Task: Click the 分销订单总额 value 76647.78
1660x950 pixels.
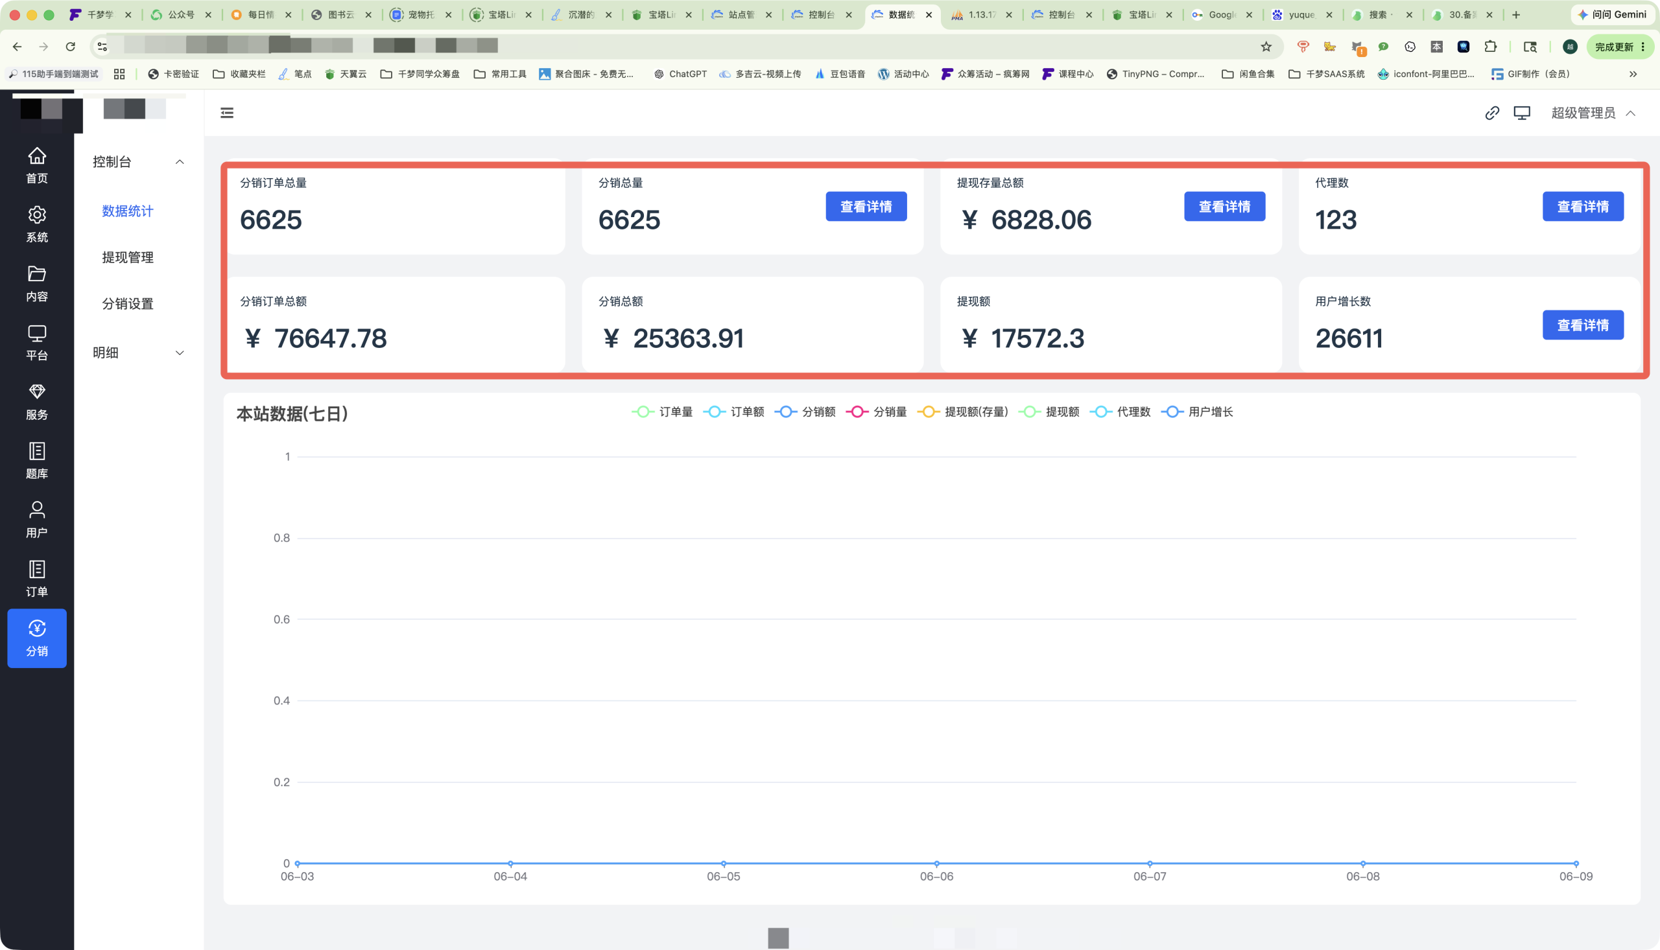Action: click(x=315, y=338)
